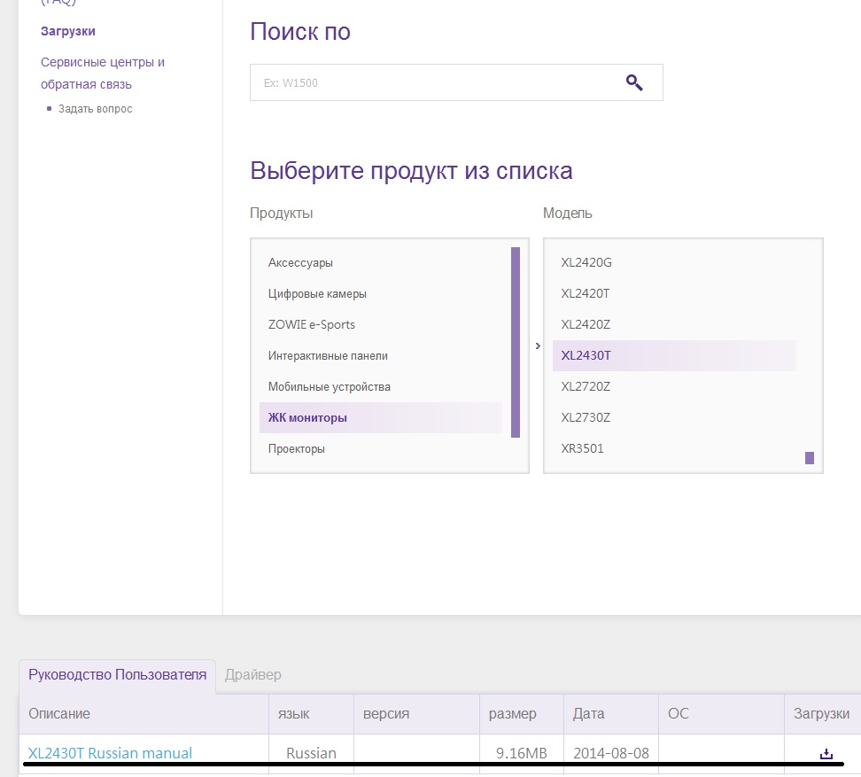
Task: Click the Загрузки column header
Action: (x=821, y=714)
